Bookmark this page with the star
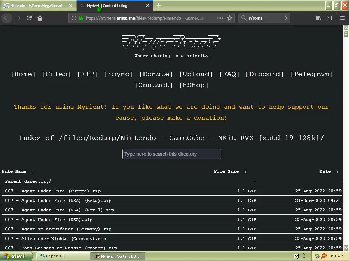Viewport: 349px width, 261px height. pos(230,18)
